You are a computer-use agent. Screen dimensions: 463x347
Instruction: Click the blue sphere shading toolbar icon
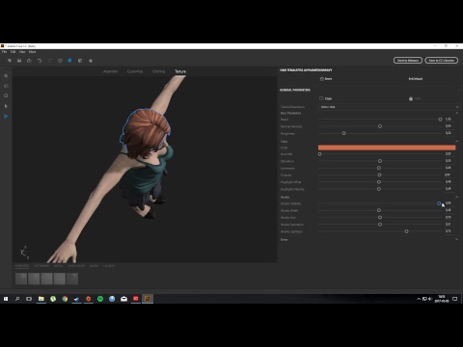coord(69,61)
